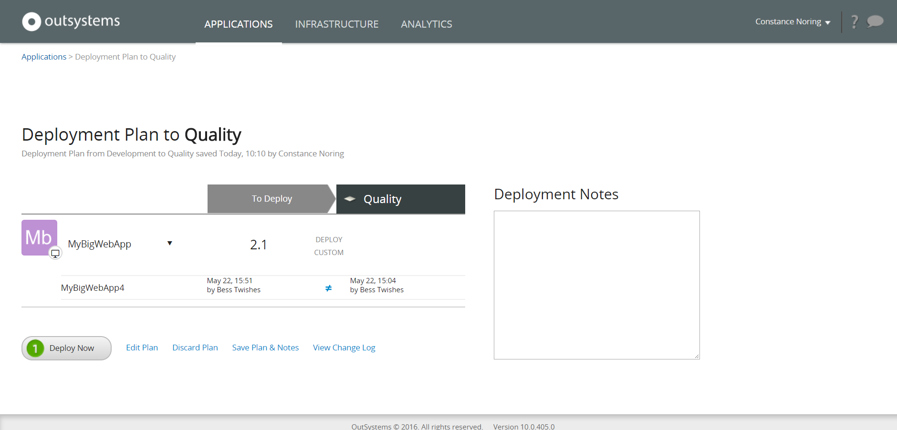This screenshot has width=897, height=430.
Task: Click inside the Deployment Notes text area
Action: [x=596, y=285]
